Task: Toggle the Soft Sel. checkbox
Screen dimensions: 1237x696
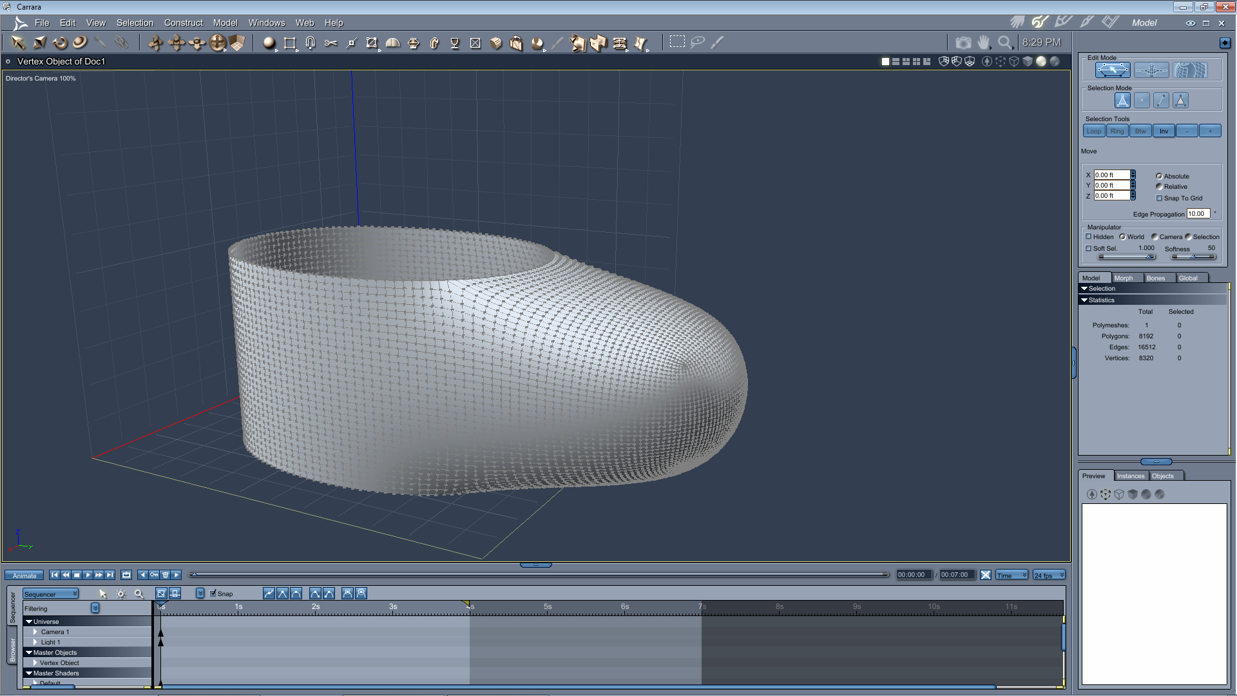Action: coord(1089,248)
